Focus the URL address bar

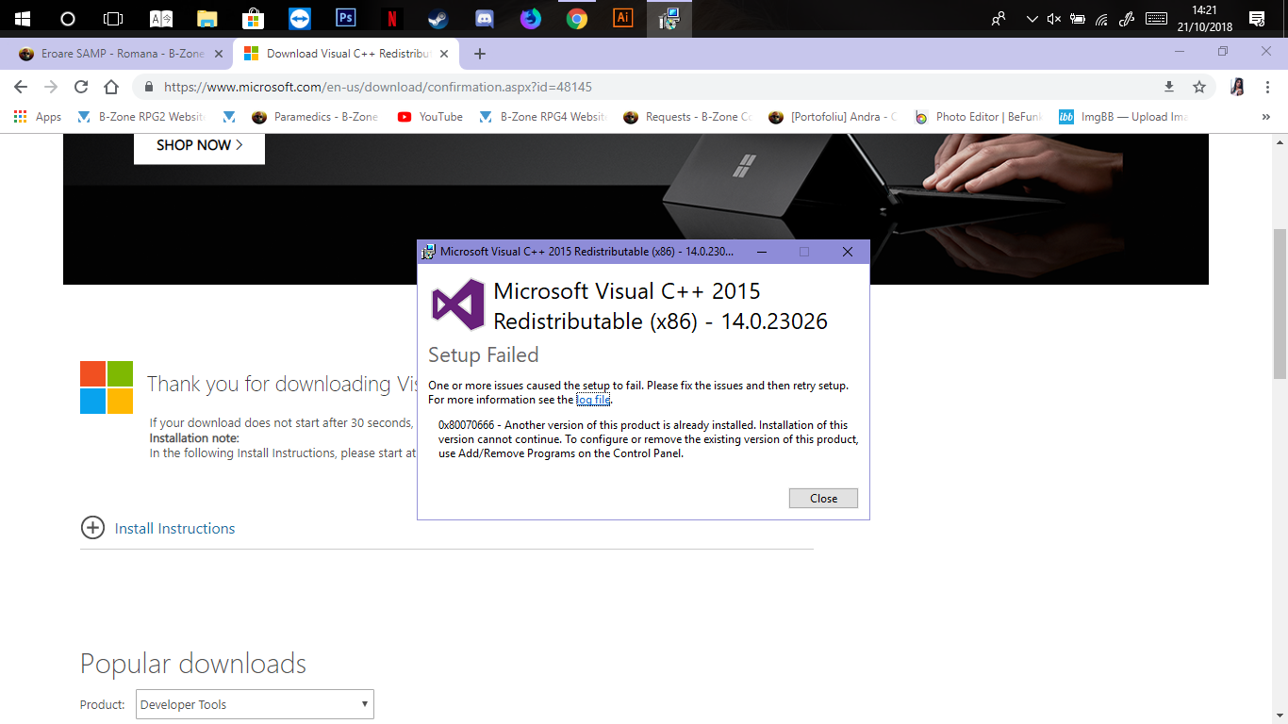coord(651,87)
